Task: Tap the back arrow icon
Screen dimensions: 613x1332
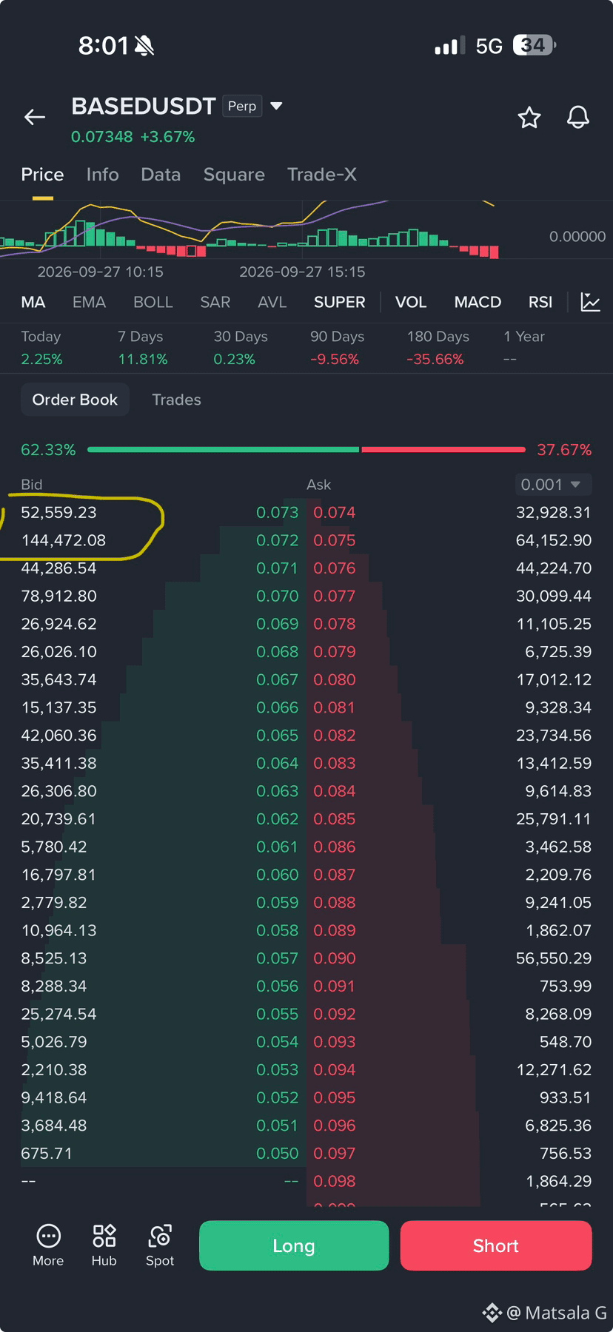Action: [x=35, y=117]
